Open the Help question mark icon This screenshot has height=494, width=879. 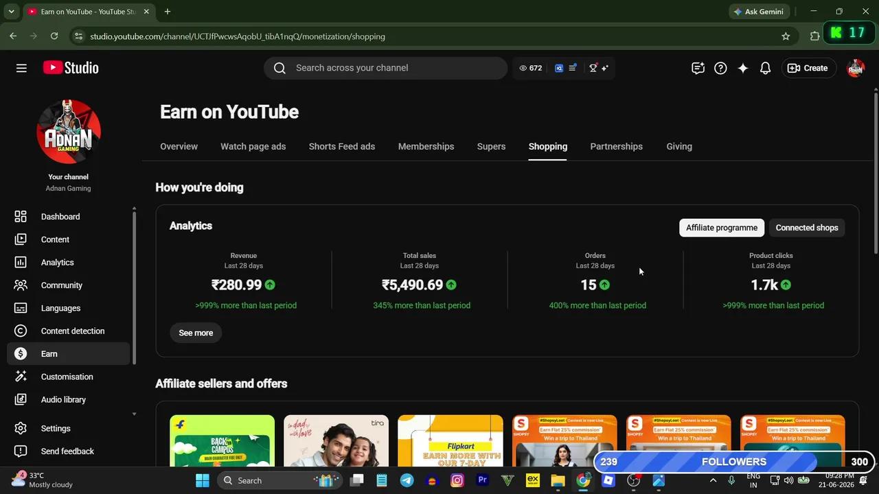click(720, 68)
